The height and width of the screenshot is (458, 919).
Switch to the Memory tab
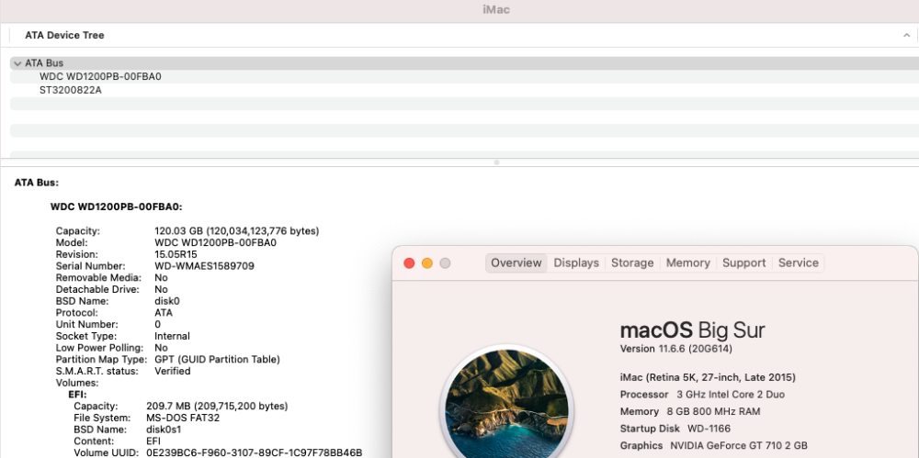tap(687, 263)
